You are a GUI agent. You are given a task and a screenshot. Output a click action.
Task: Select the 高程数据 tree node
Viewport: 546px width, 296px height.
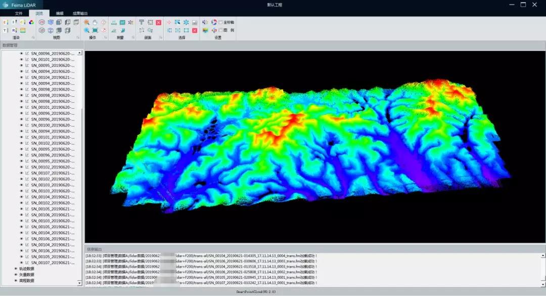coord(26,280)
